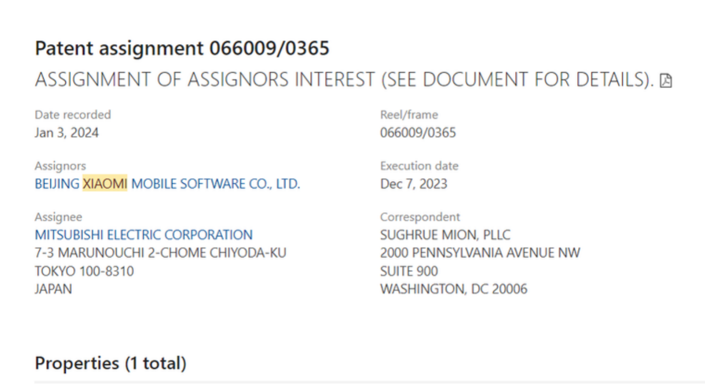Select the 7-3 Marunouchi 2-Chome address line
The image size is (705, 392).
point(160,253)
